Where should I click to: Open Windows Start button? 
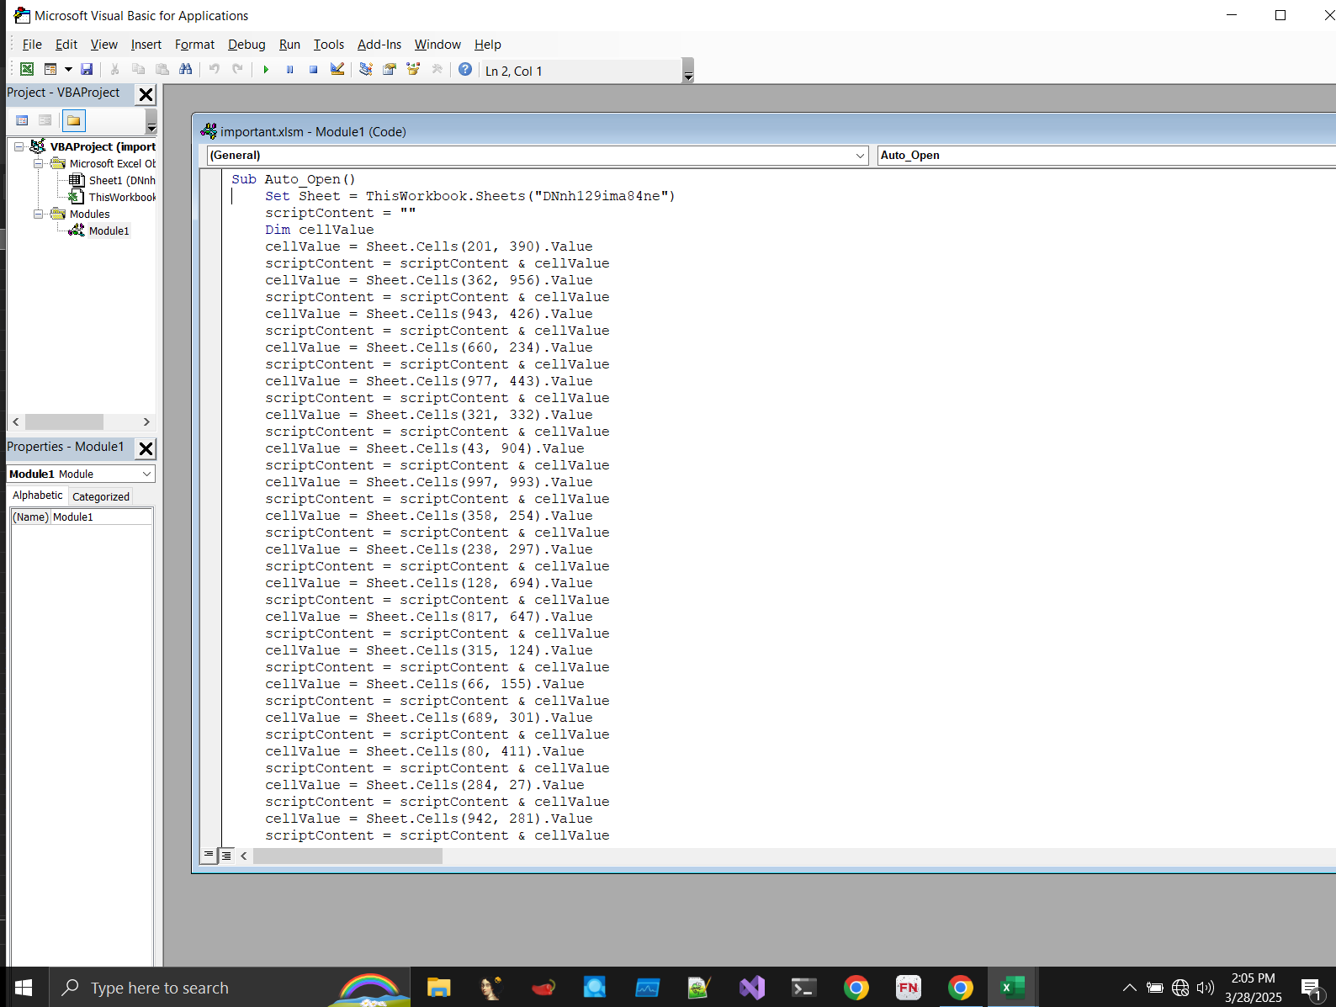24,988
